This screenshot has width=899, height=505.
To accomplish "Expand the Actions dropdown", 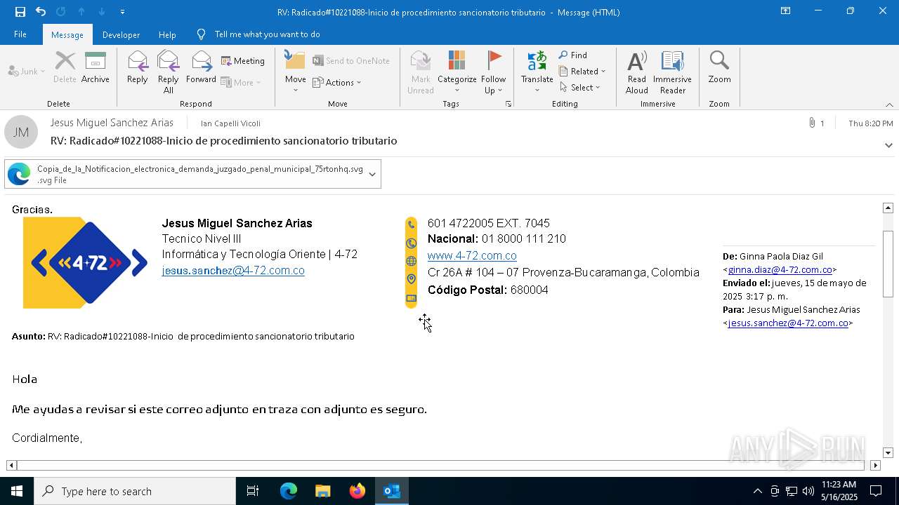I will (x=336, y=82).
